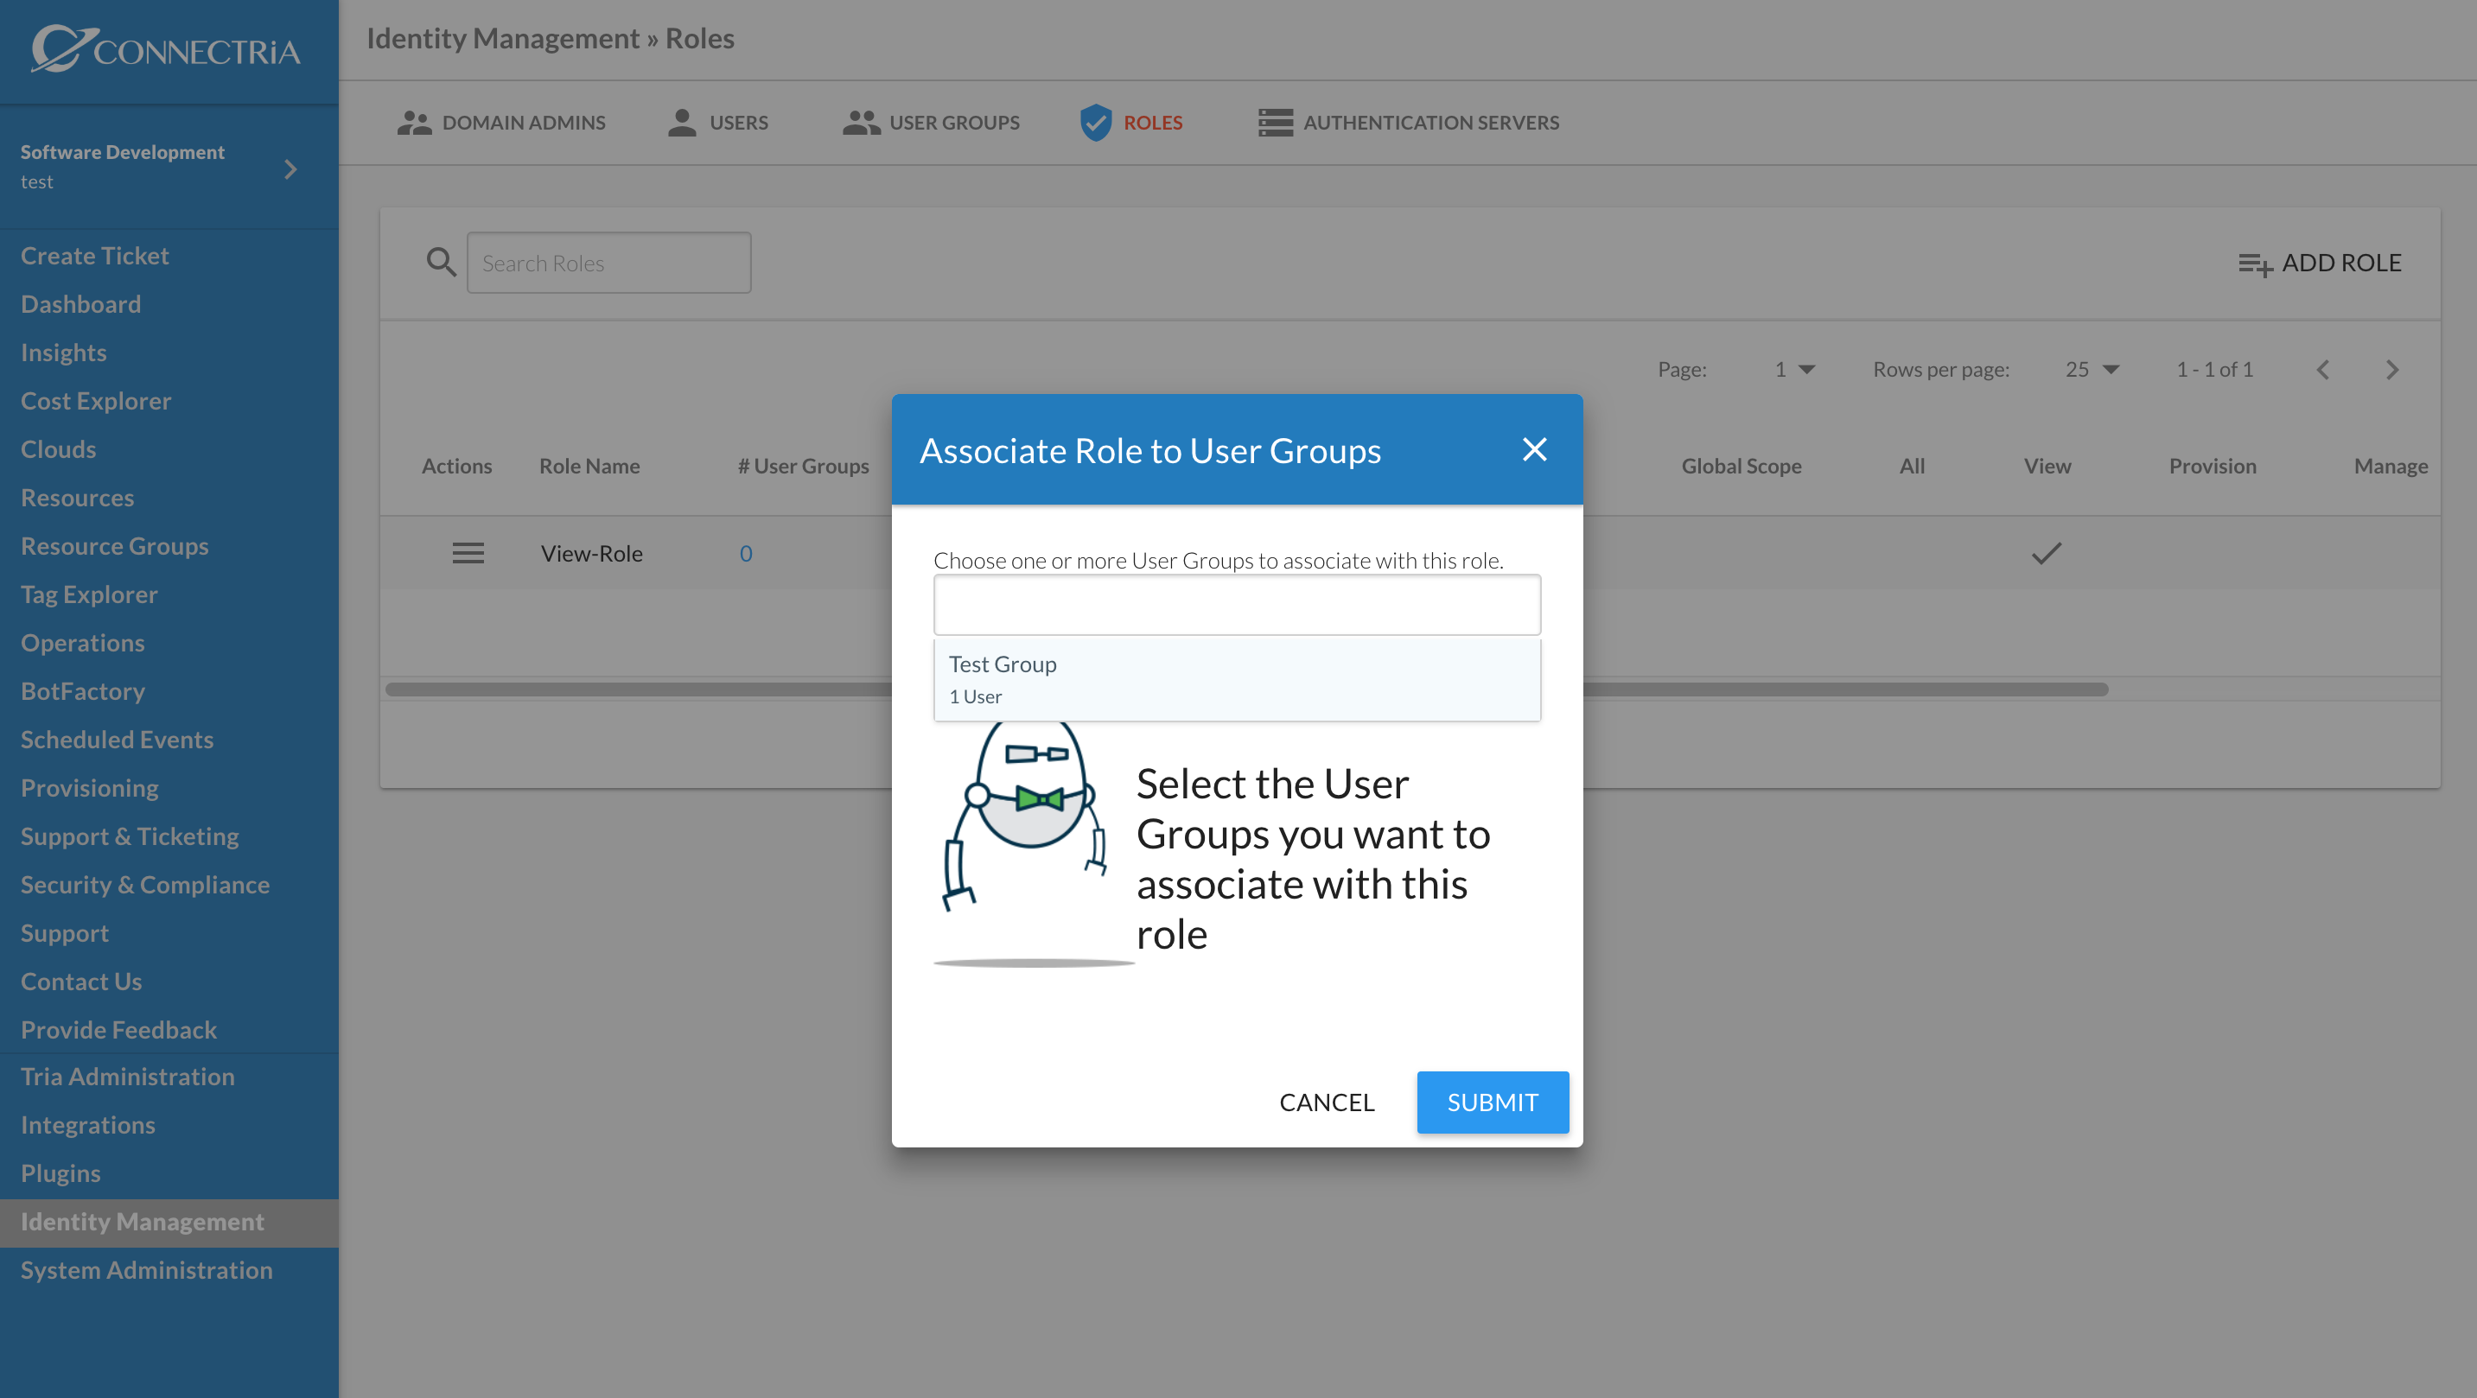The height and width of the screenshot is (1398, 2477).
Task: Click the Add Role button
Action: click(2320, 264)
